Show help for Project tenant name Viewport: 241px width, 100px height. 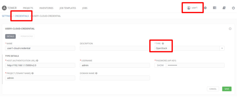coord(33,73)
